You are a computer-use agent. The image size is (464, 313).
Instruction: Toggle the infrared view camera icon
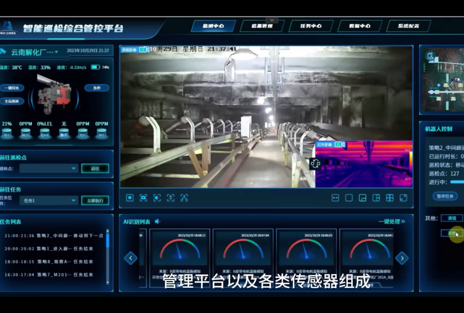(x=340, y=144)
